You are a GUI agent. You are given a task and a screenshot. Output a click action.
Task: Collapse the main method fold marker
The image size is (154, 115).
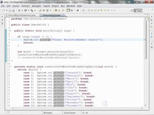11,31
